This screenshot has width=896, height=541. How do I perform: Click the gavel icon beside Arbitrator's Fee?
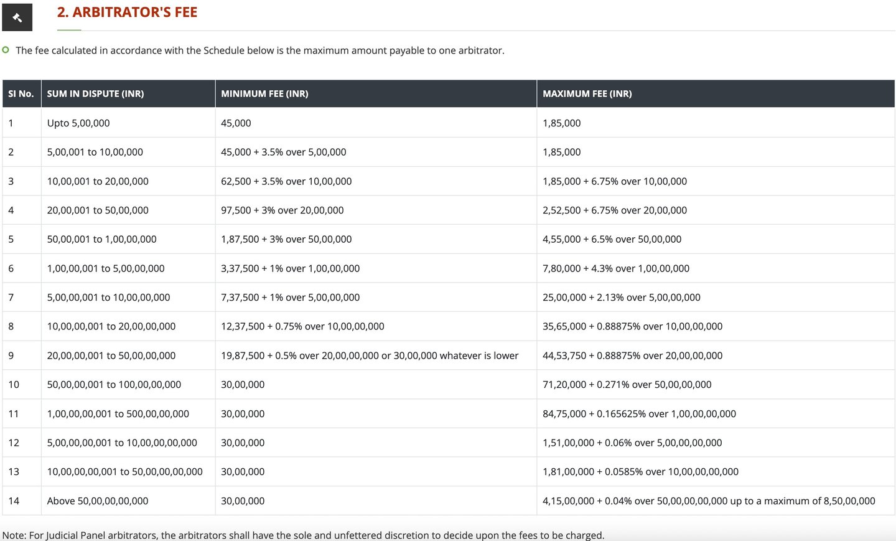coord(17,17)
